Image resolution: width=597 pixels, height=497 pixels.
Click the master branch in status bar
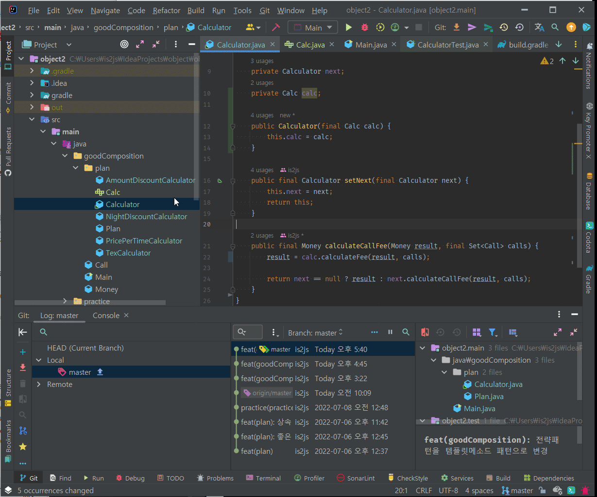pos(517,490)
